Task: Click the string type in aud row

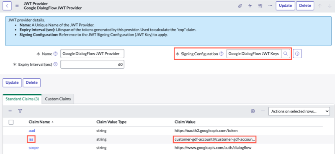Action: tap(101, 130)
